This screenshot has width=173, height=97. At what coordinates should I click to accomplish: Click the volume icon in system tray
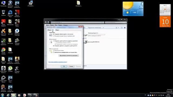163,95
